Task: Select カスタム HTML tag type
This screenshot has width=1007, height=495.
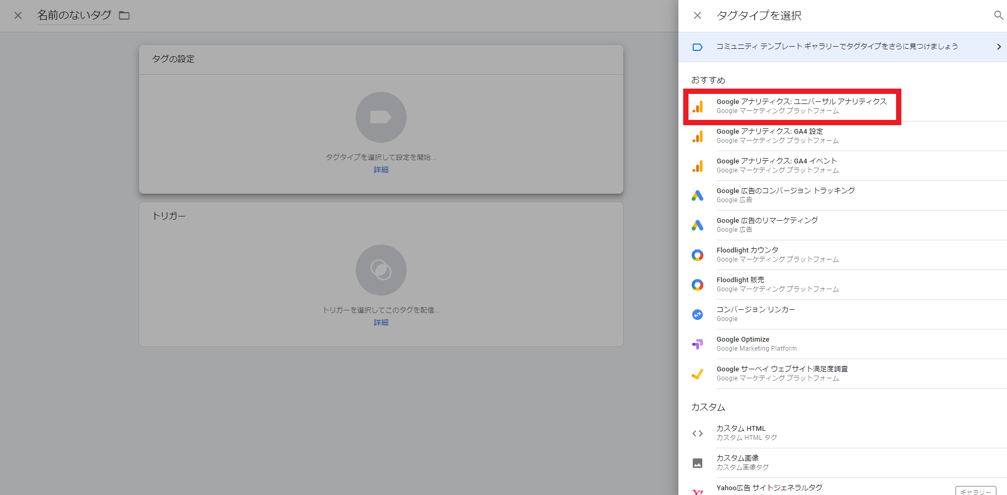Action: [842, 433]
